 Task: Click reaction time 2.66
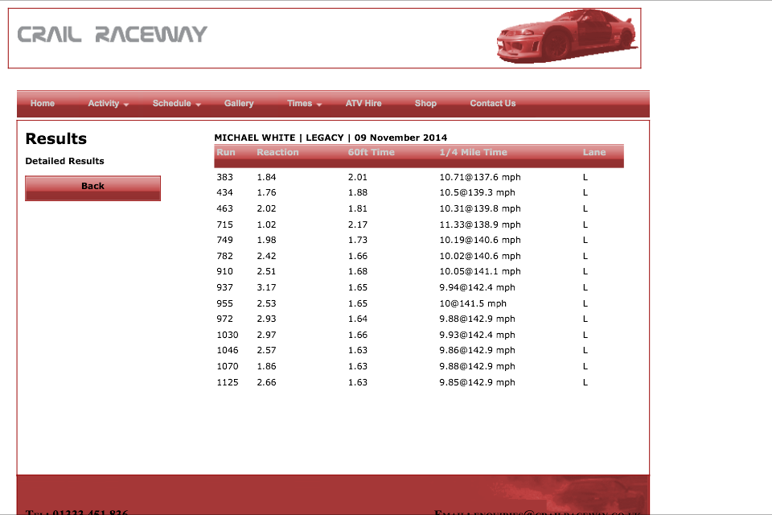point(266,382)
